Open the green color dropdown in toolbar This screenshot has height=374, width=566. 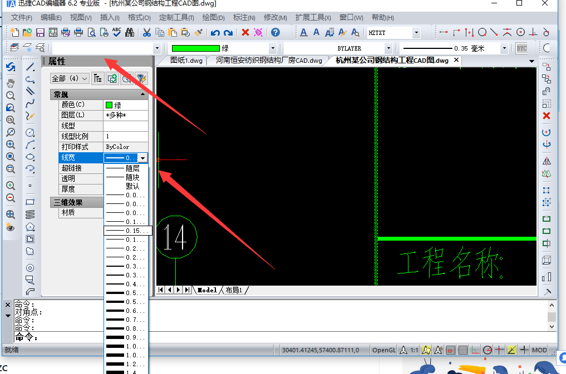click(x=273, y=48)
